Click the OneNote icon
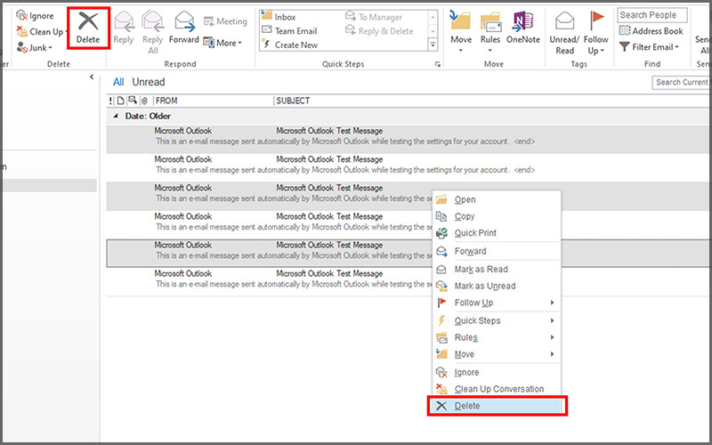This screenshot has height=445, width=712. (x=523, y=21)
